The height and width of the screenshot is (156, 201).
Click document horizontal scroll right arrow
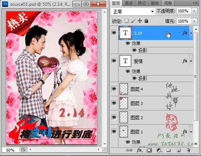coord(99,149)
